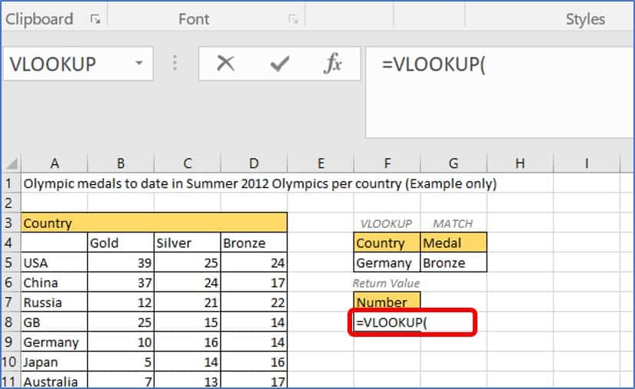The image size is (635, 389).
Task: Click the Bronze cell under Medal
Action: point(453,263)
